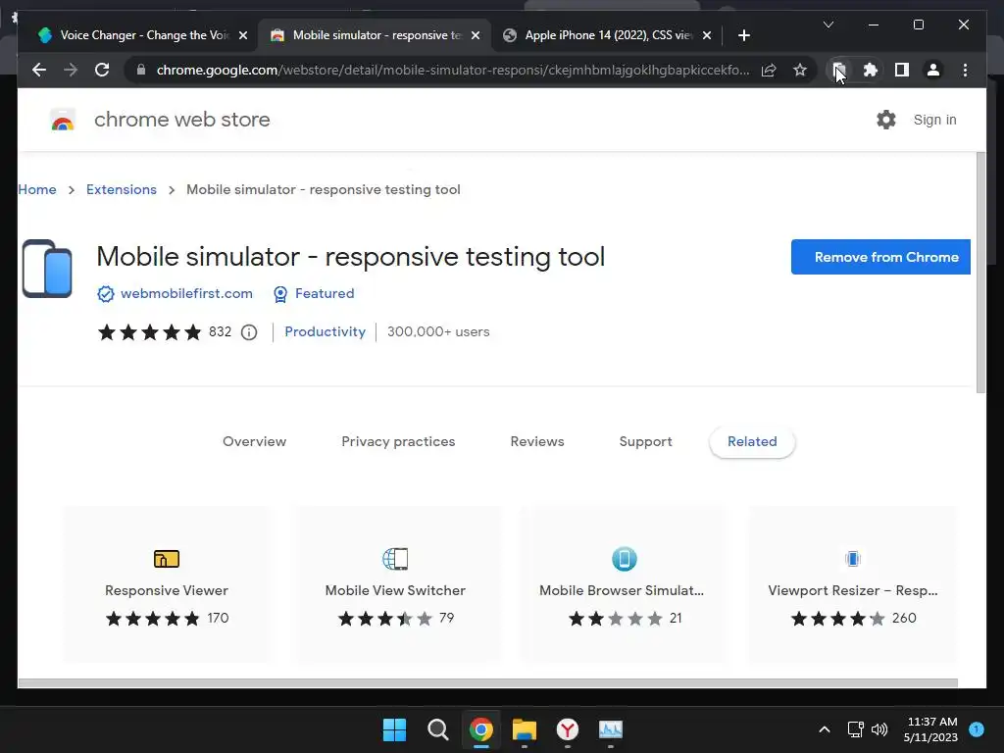Open the Reviews tab
The height and width of the screenshot is (753, 1004).
click(537, 441)
